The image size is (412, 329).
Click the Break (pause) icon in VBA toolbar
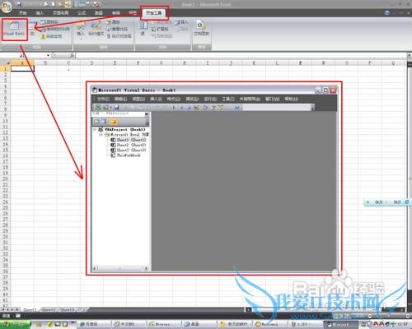coord(181,108)
